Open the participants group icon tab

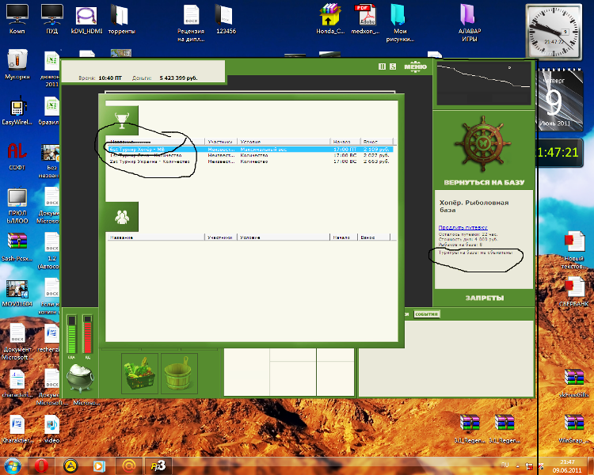click(122, 217)
